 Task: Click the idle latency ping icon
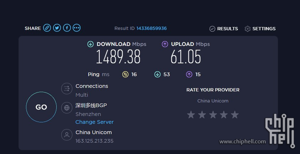[125, 74]
